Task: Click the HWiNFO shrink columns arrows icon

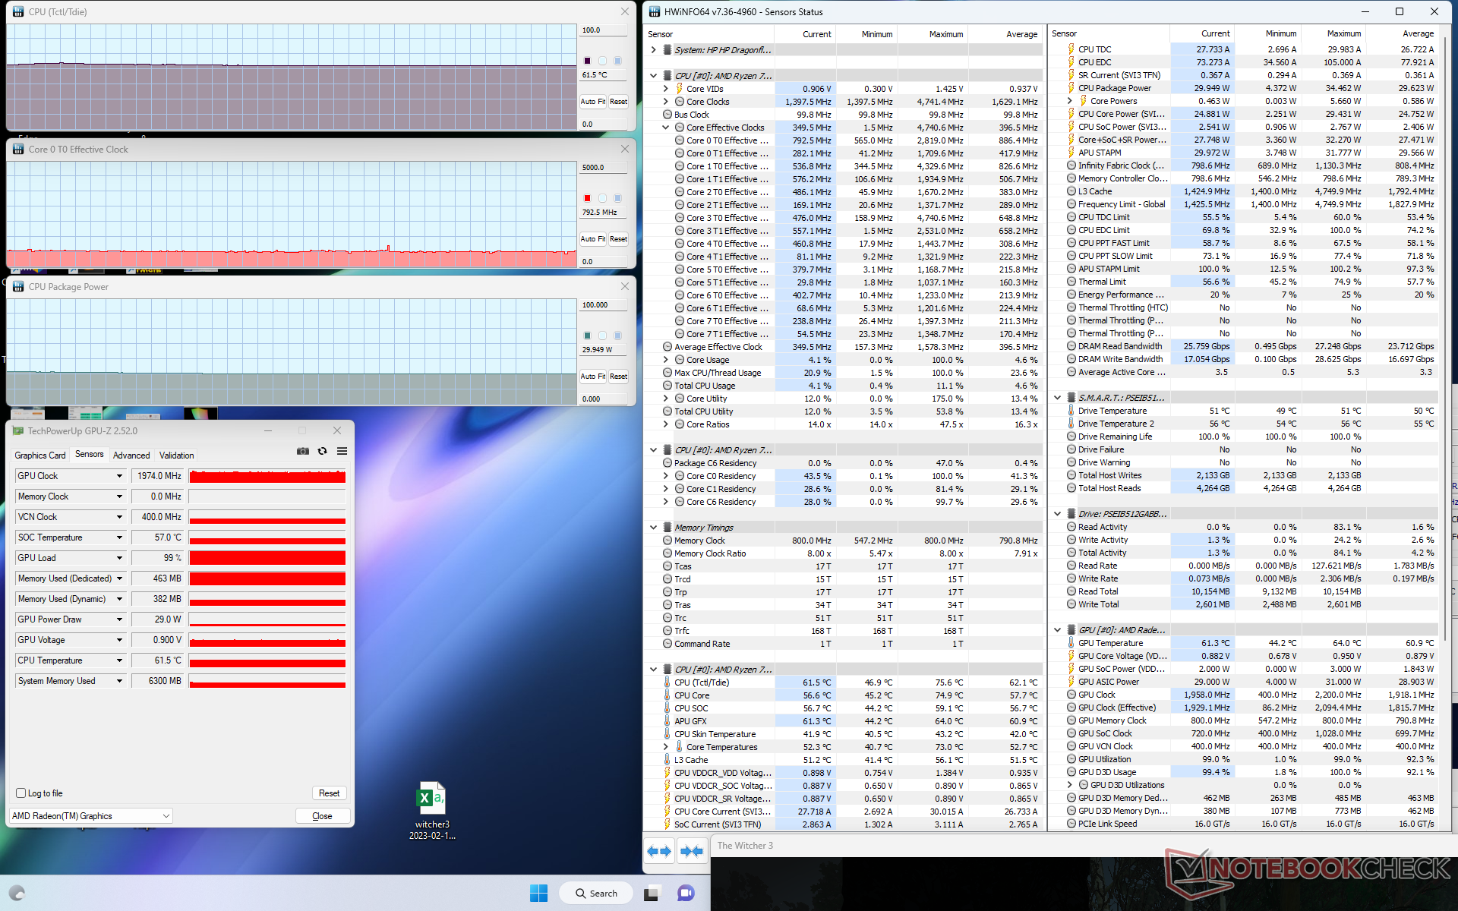Action: pos(692,851)
